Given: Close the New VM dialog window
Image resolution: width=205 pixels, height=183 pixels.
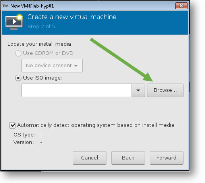Looking at the screenshot, I should (181, 6).
